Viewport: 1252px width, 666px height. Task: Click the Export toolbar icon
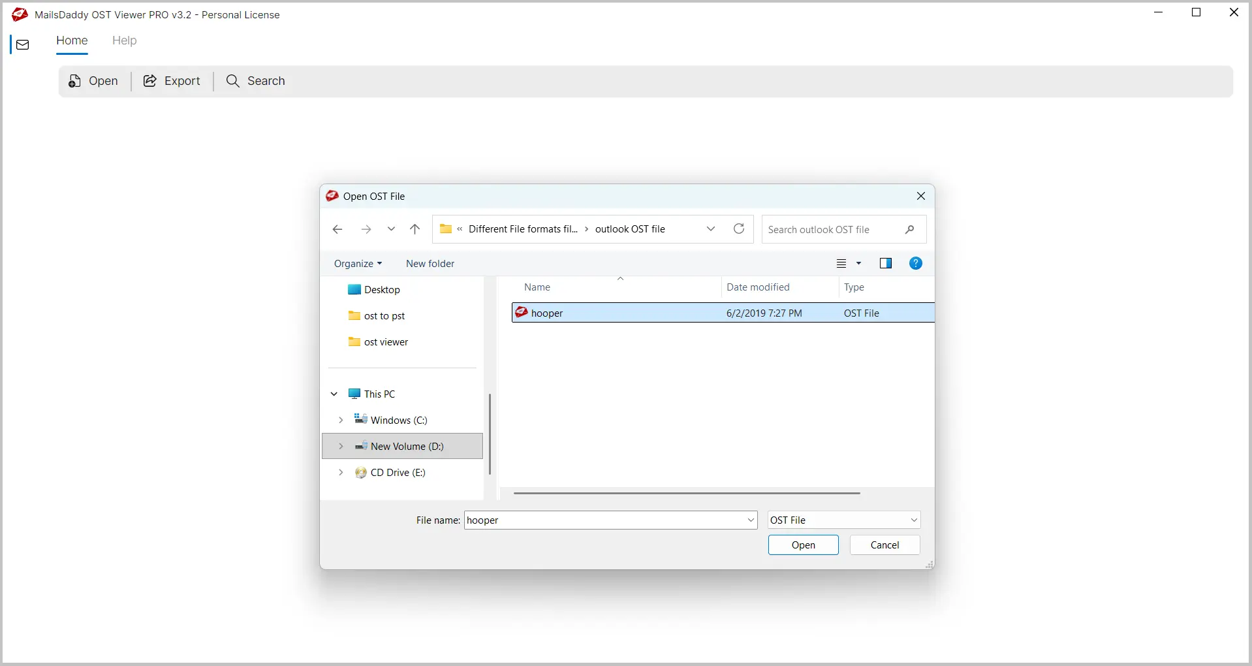(x=150, y=81)
